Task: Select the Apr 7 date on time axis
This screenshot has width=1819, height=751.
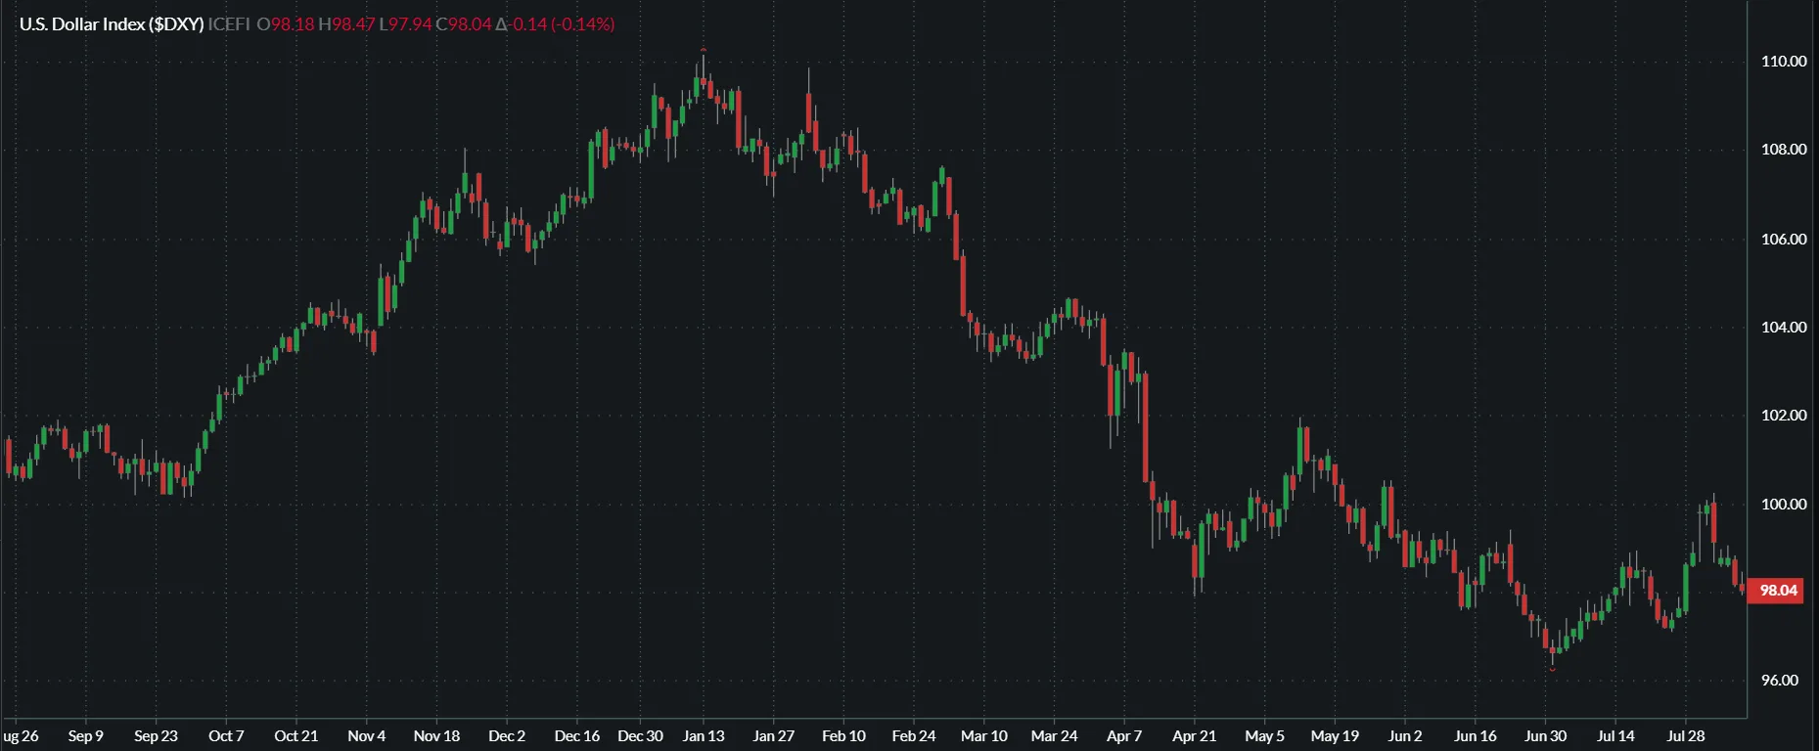Action: (x=1123, y=736)
